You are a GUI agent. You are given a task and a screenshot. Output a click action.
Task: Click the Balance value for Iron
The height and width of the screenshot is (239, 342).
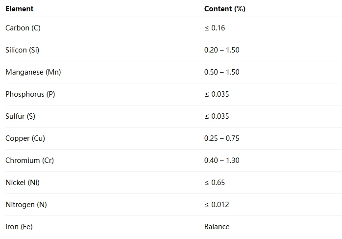coord(217,227)
